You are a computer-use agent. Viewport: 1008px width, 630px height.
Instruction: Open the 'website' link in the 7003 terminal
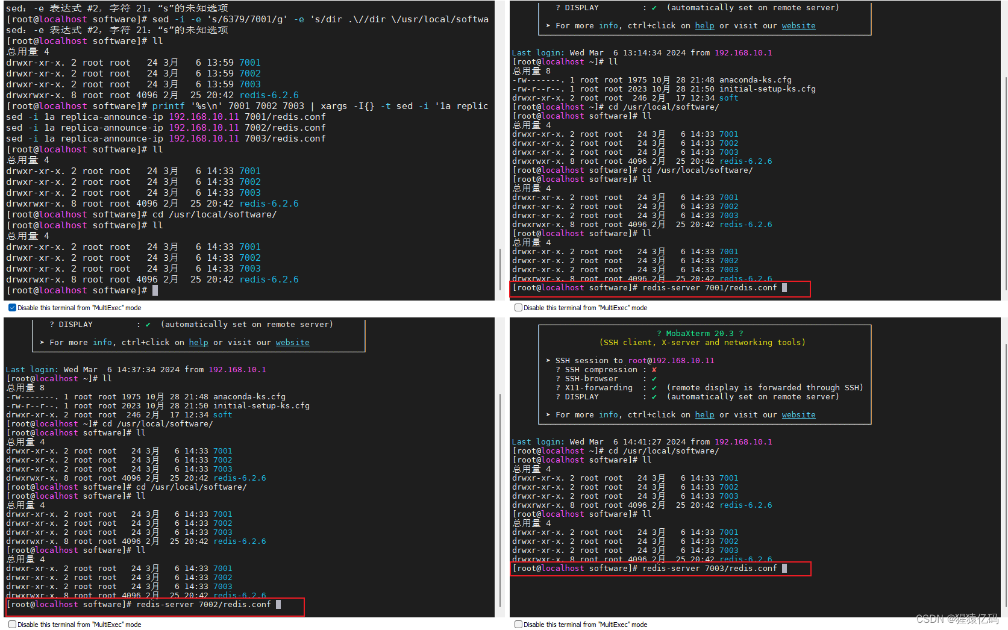pos(798,415)
